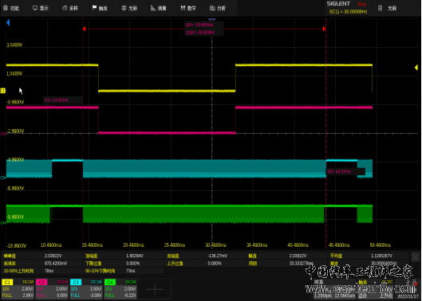Viewport: 422px width, 301px height.
Task: Open the 光标 cursors menu beside 触发
Action: coord(129,8)
